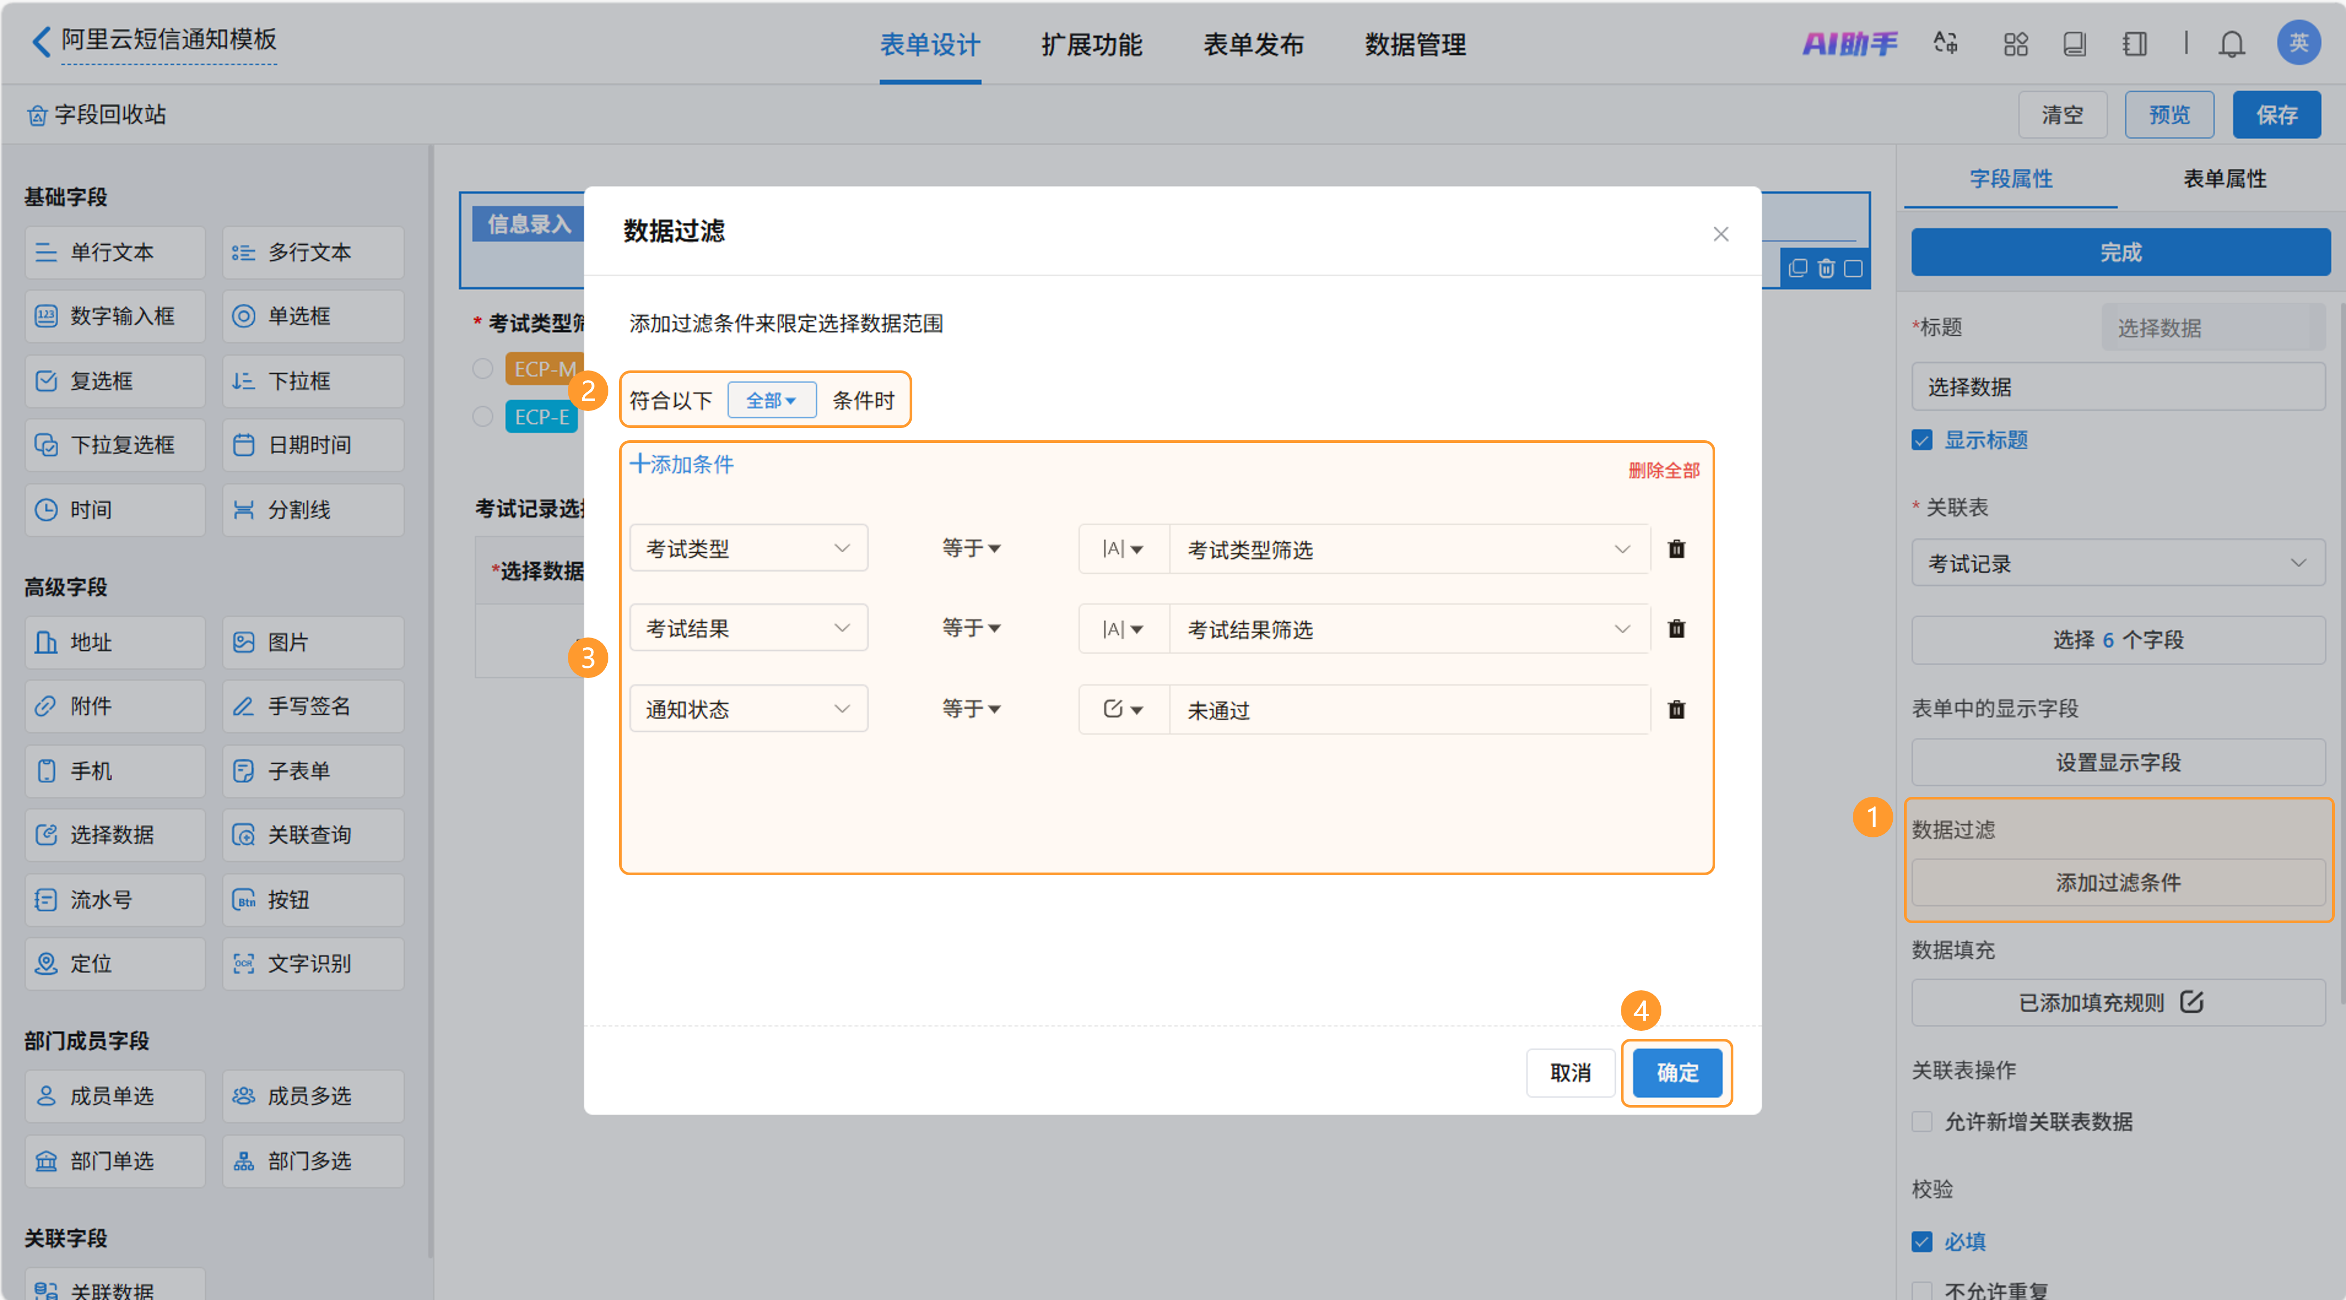
Task: Expand the 考试结果 field dropdown
Action: click(x=748, y=628)
